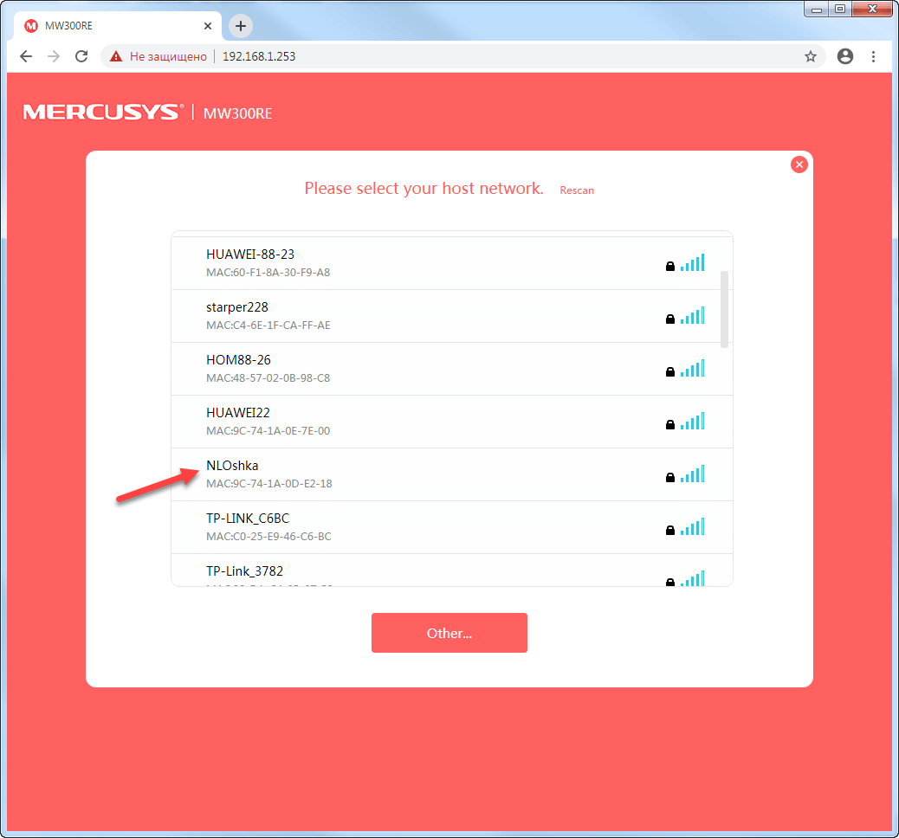Select the HUAWEI-88-23 network
Screen dimensions: 899x838
click(250, 255)
